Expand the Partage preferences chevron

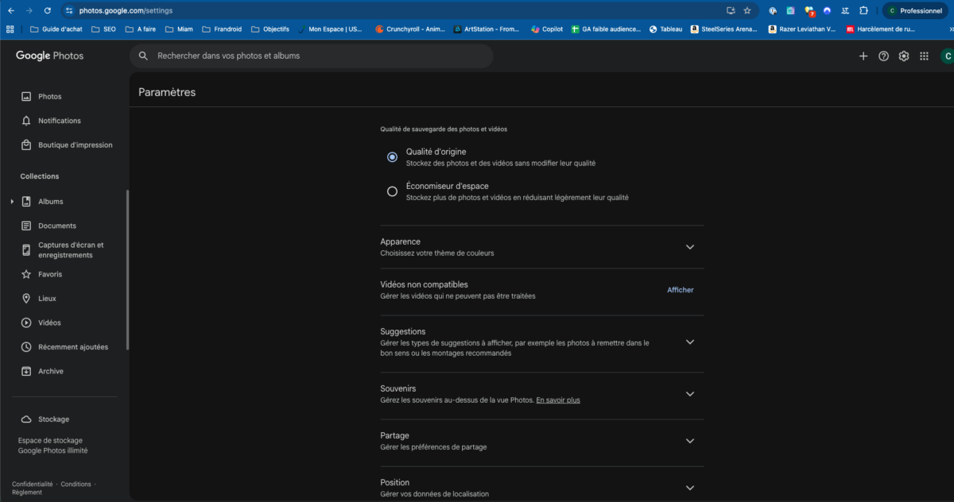click(x=689, y=441)
